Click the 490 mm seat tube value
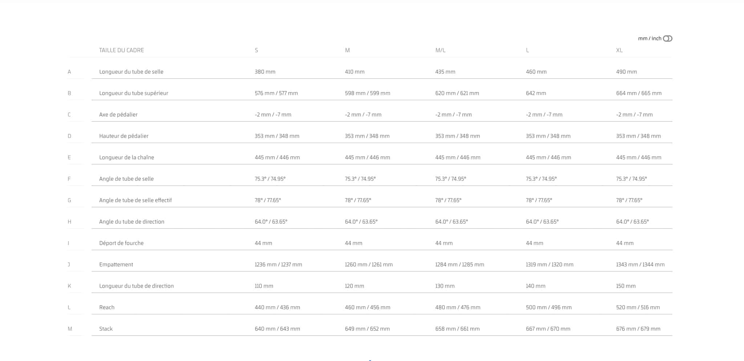 click(626, 72)
